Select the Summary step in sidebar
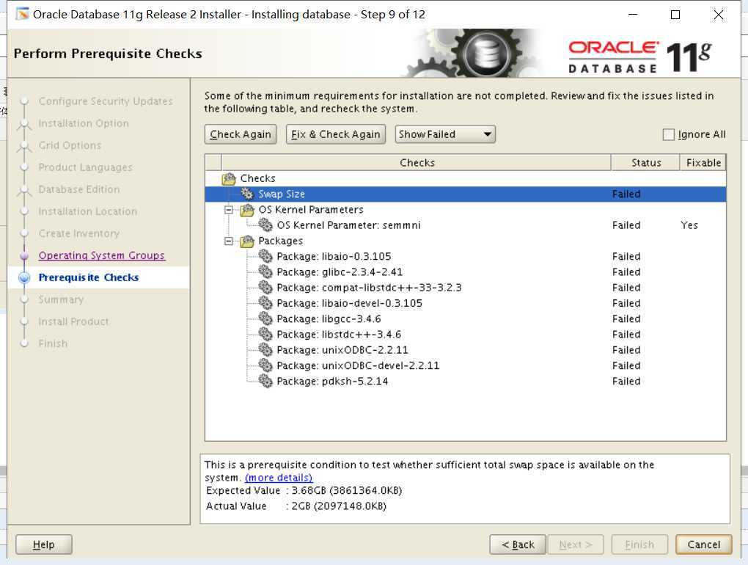This screenshot has width=748, height=565. pos(61,299)
